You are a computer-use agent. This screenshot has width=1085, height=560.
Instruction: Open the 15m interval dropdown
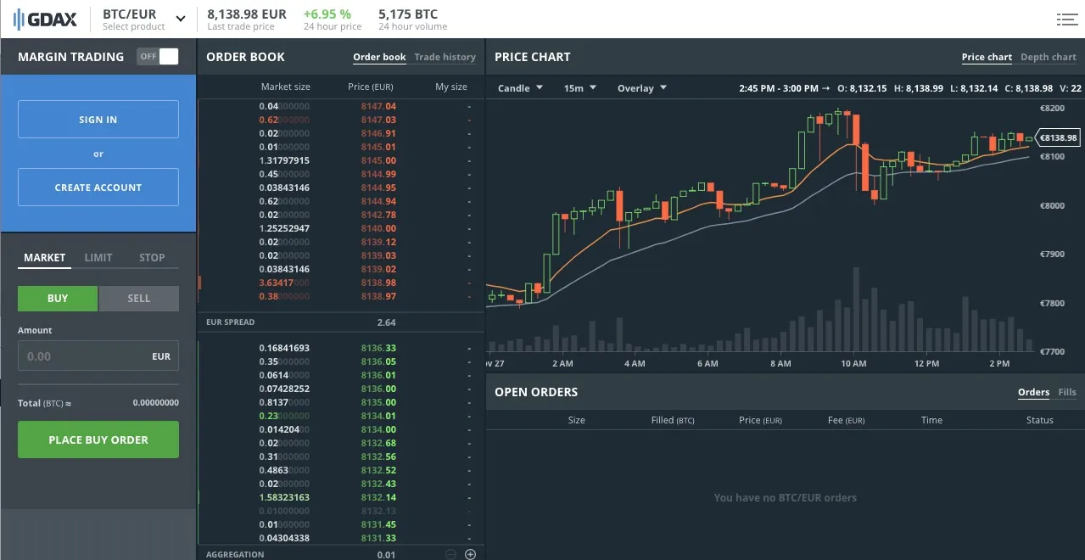tap(580, 88)
